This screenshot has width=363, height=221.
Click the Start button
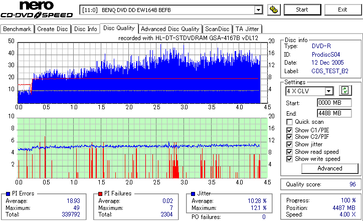click(302, 10)
